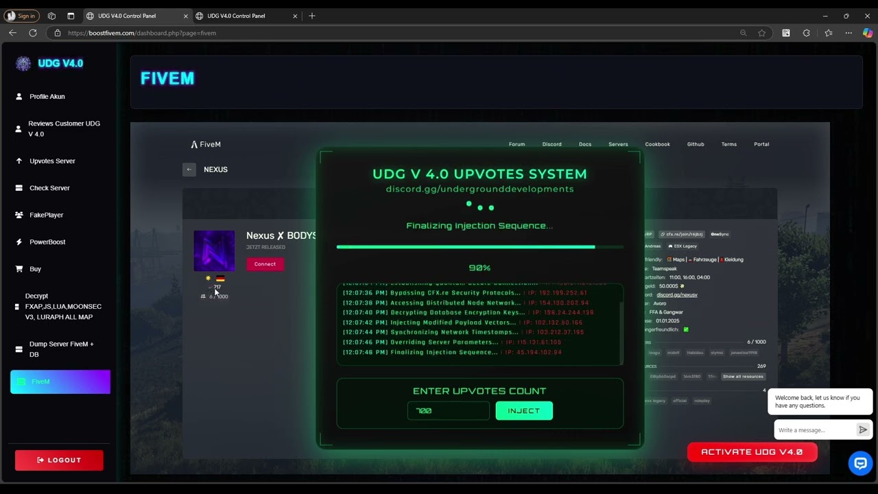Click the address bar URL
Viewport: 878px width, 494px height.
click(142, 33)
